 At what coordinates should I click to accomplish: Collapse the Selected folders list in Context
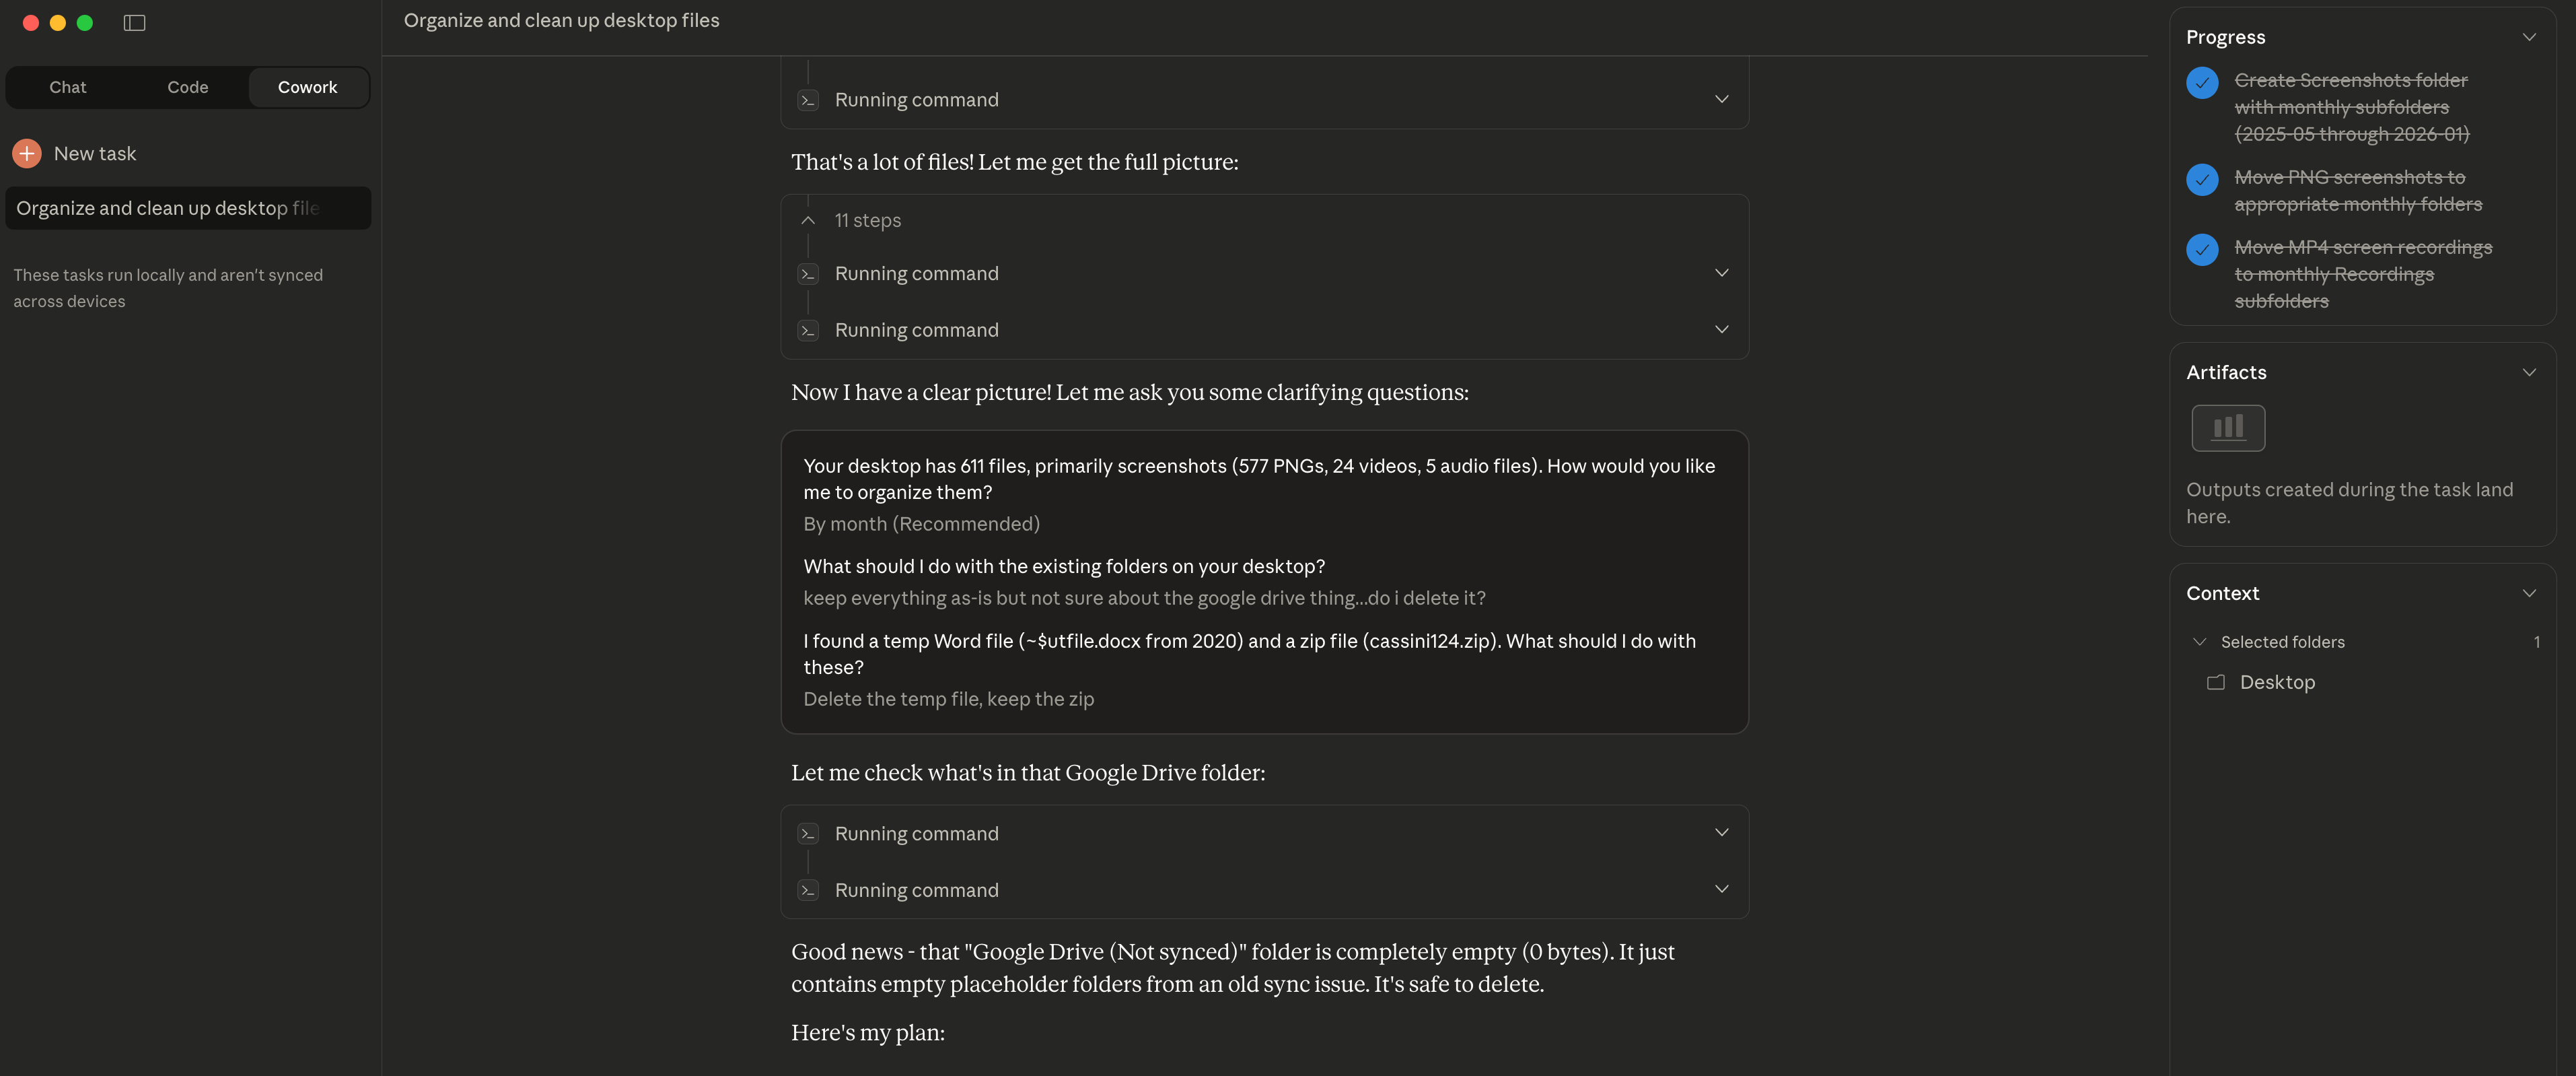[2199, 642]
